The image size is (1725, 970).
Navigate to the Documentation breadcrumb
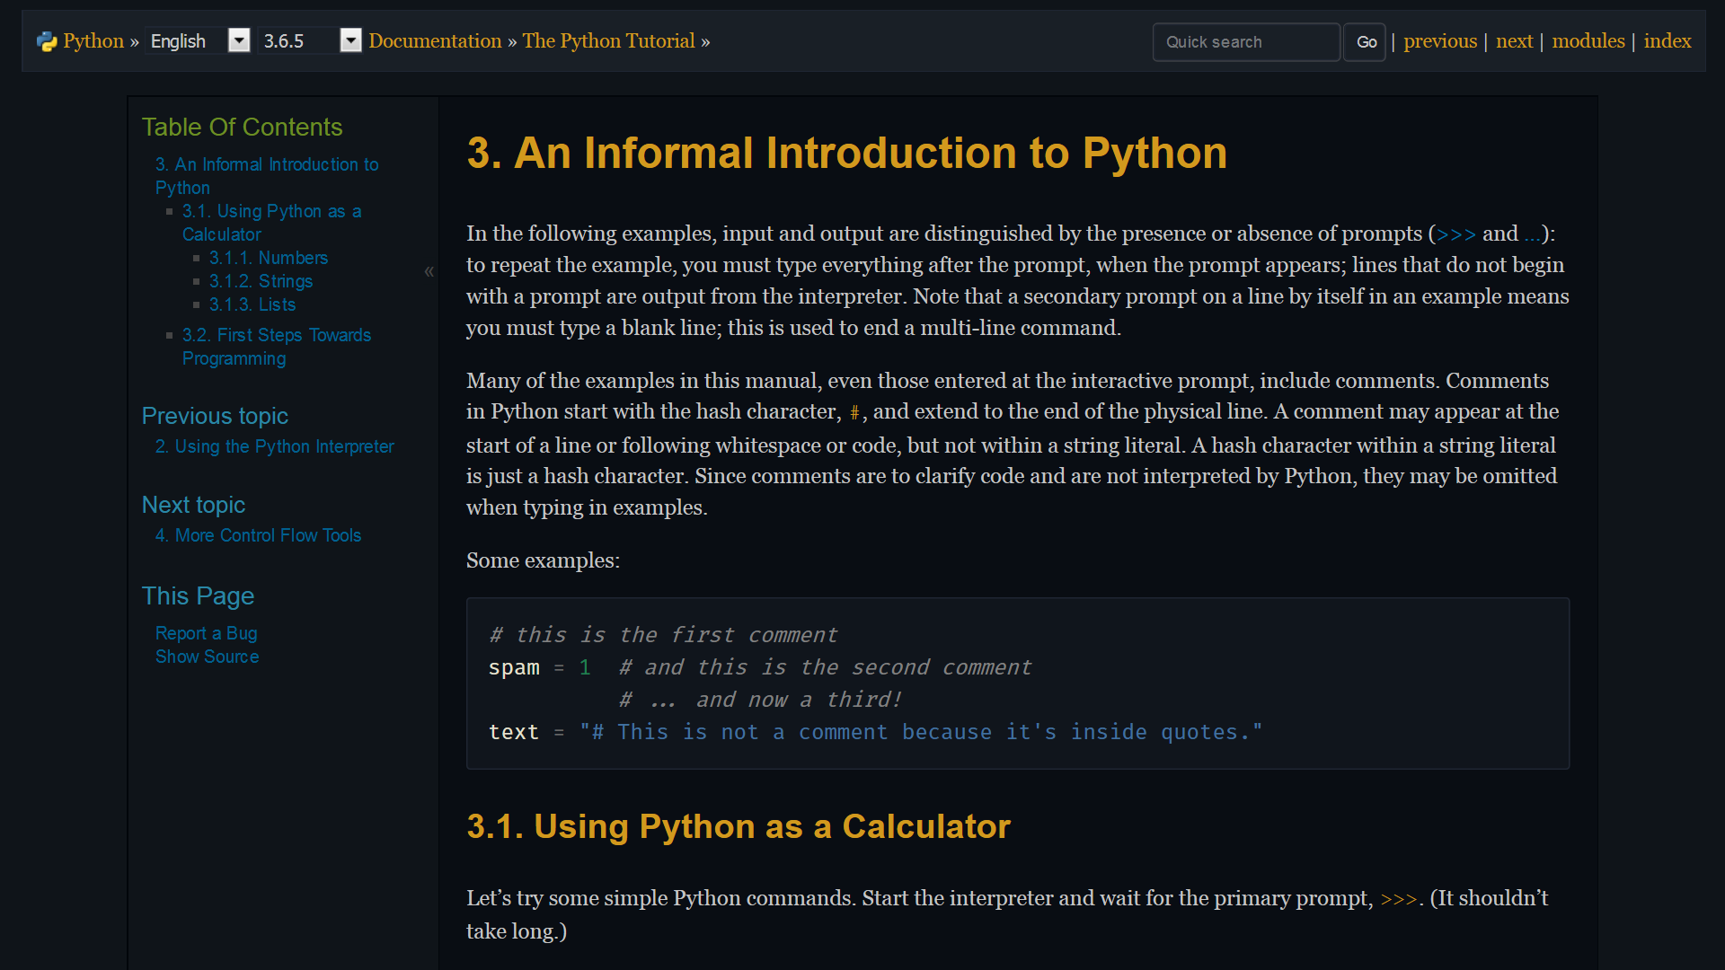(435, 40)
